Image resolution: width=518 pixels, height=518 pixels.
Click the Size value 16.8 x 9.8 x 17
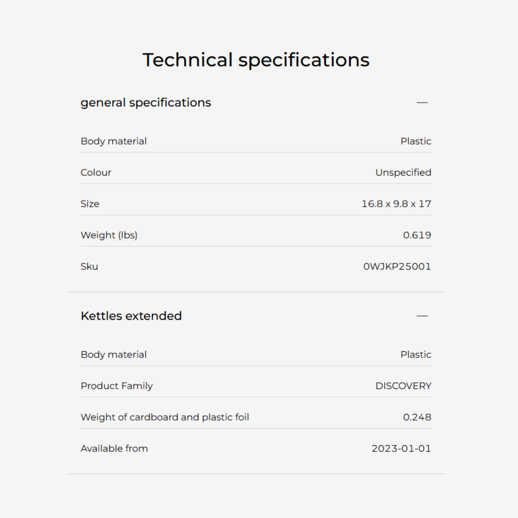396,204
